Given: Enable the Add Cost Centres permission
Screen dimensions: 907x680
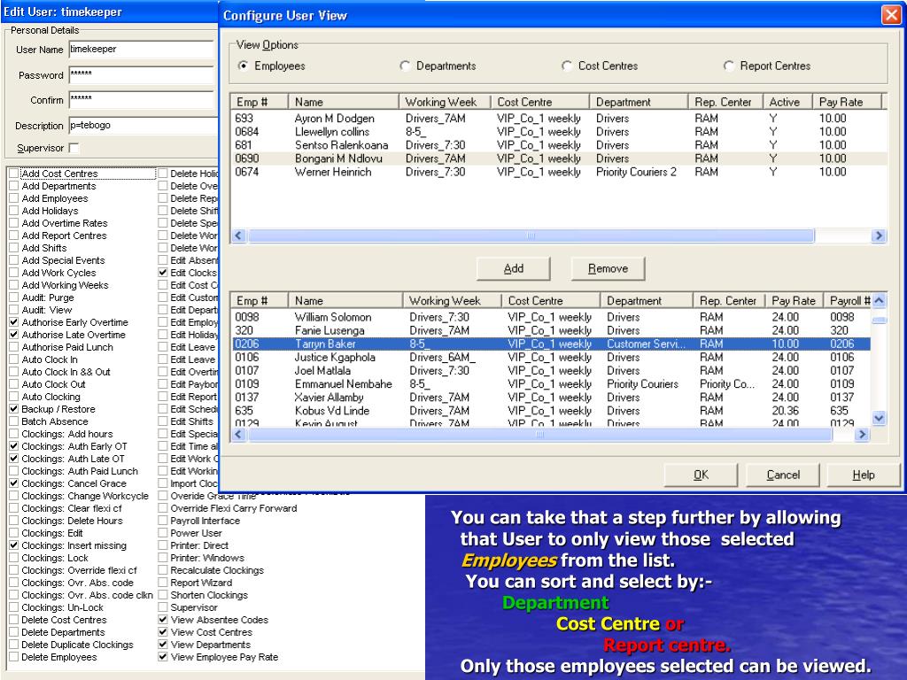Looking at the screenshot, I should point(13,174).
